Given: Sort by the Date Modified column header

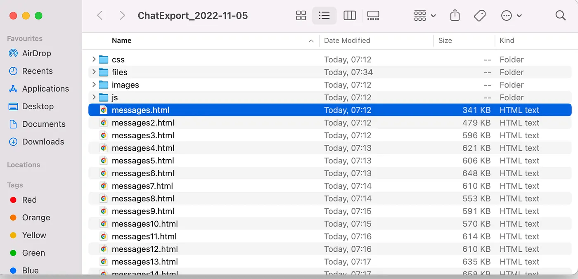Looking at the screenshot, I should pyautogui.click(x=347, y=40).
